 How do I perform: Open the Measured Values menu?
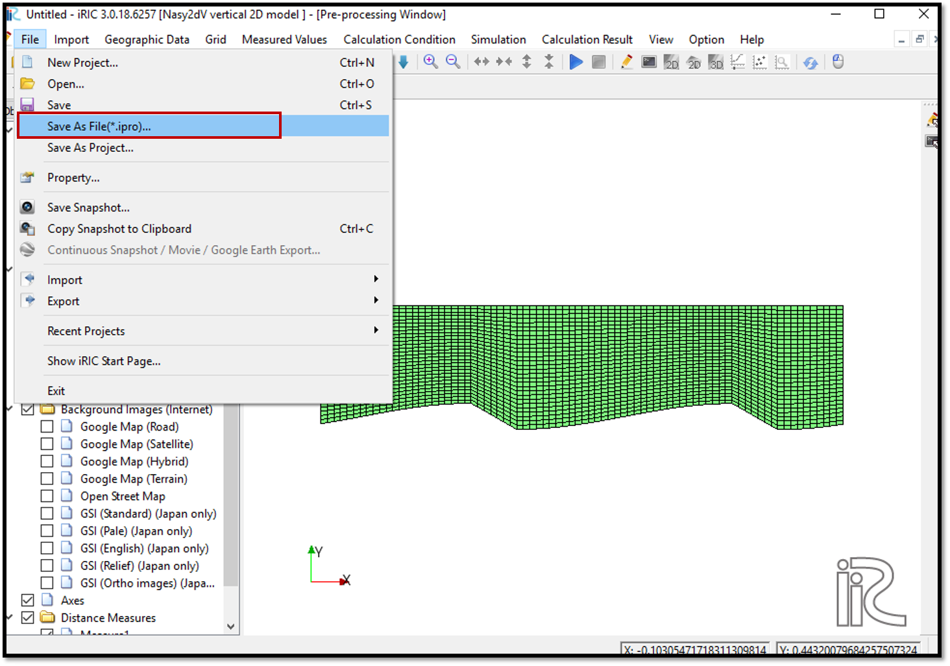(284, 40)
